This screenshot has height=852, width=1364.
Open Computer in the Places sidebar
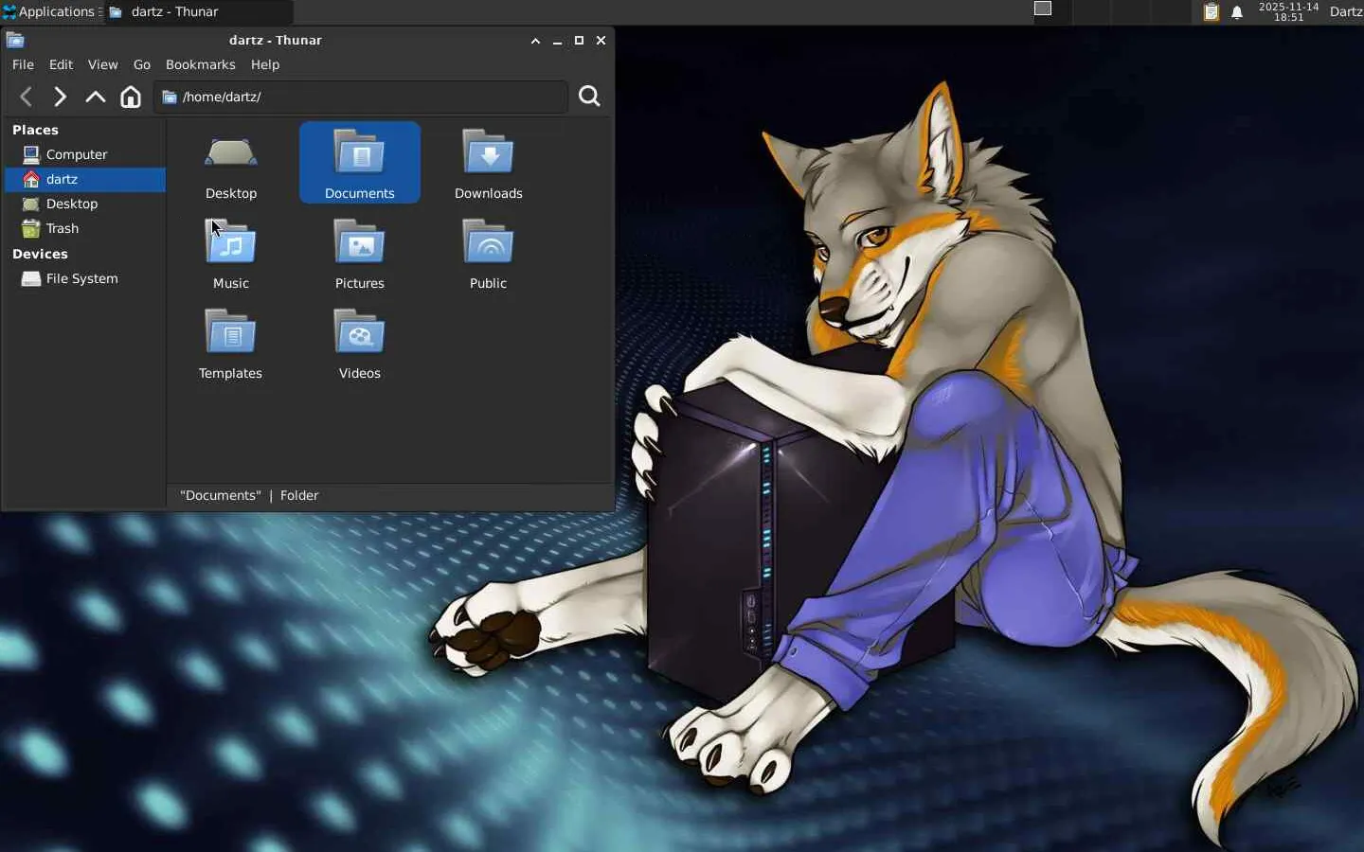click(84, 154)
